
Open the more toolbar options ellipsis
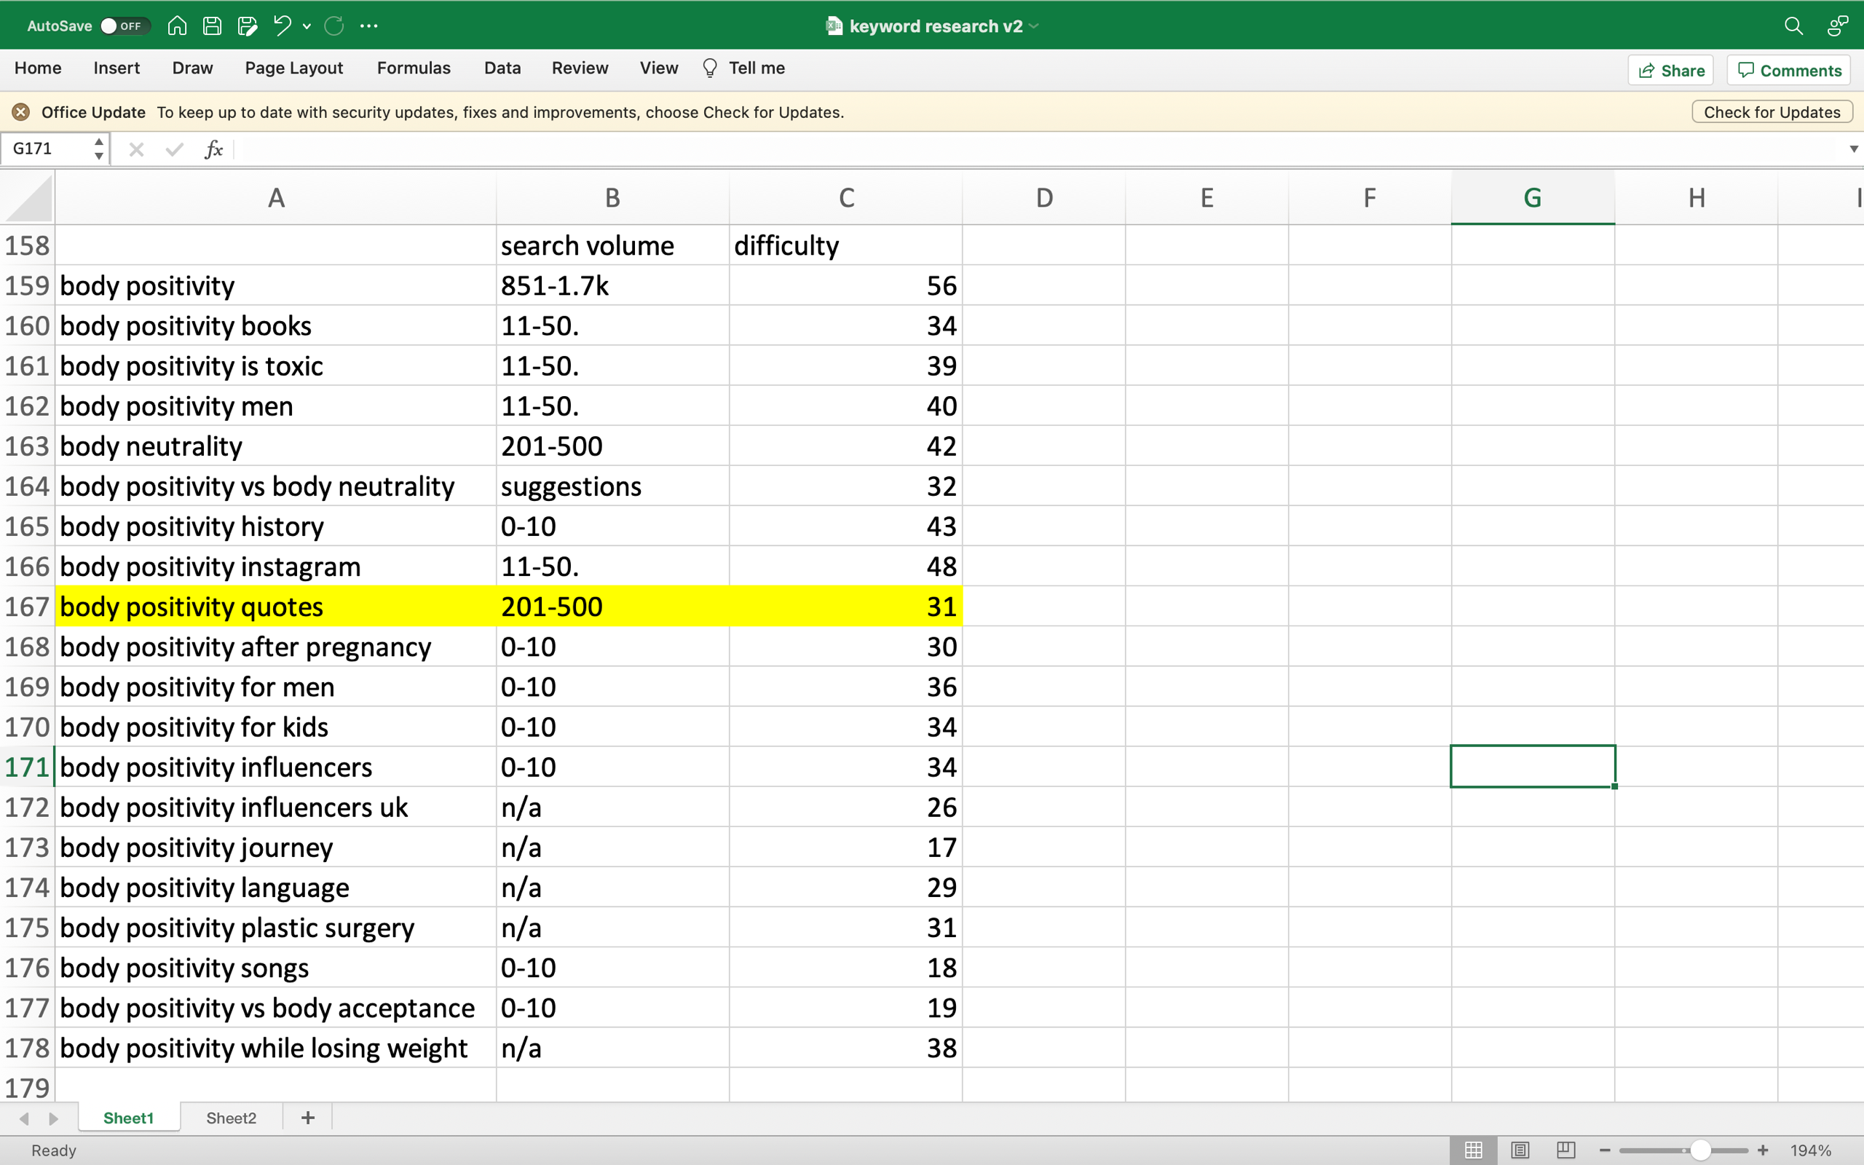369,26
